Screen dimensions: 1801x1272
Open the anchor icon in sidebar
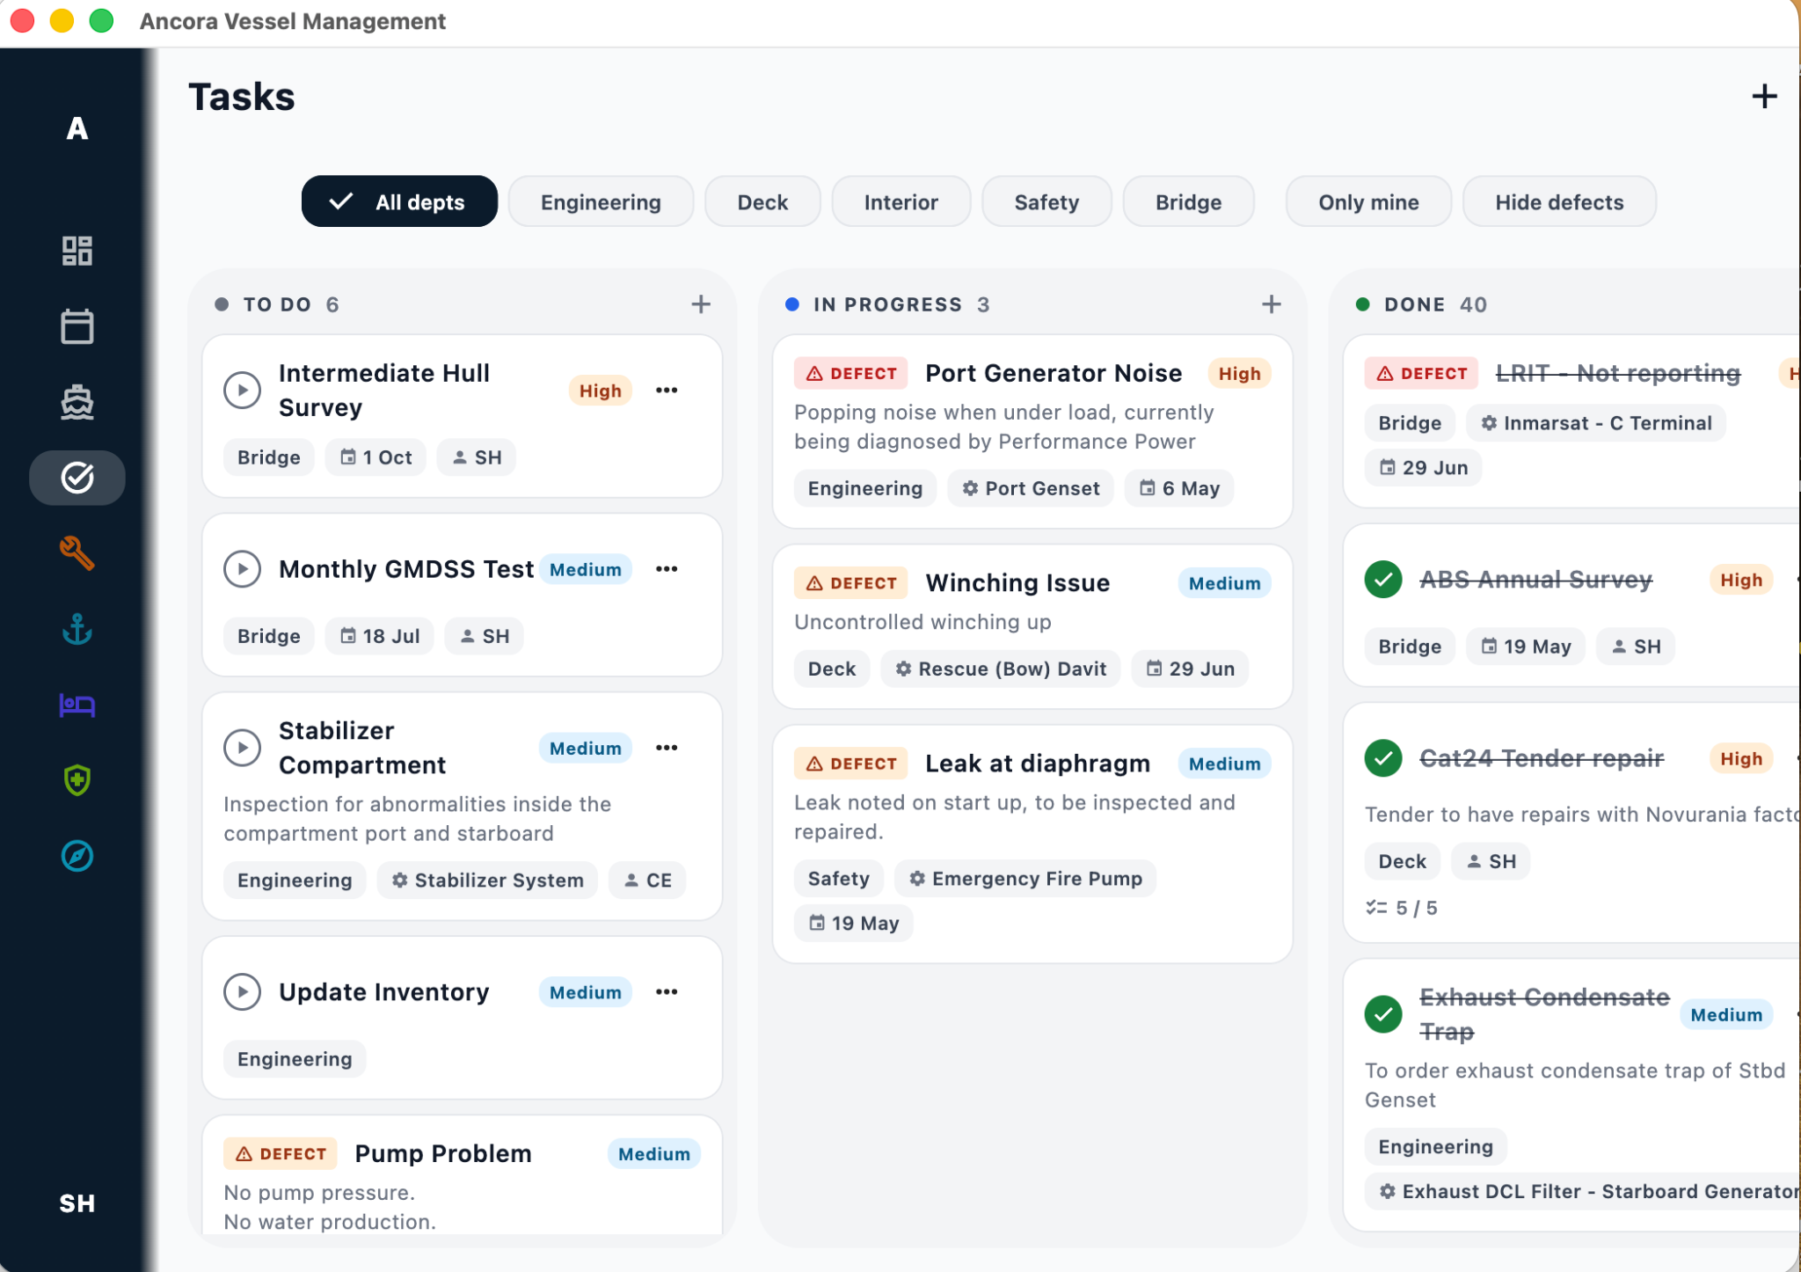click(x=77, y=629)
